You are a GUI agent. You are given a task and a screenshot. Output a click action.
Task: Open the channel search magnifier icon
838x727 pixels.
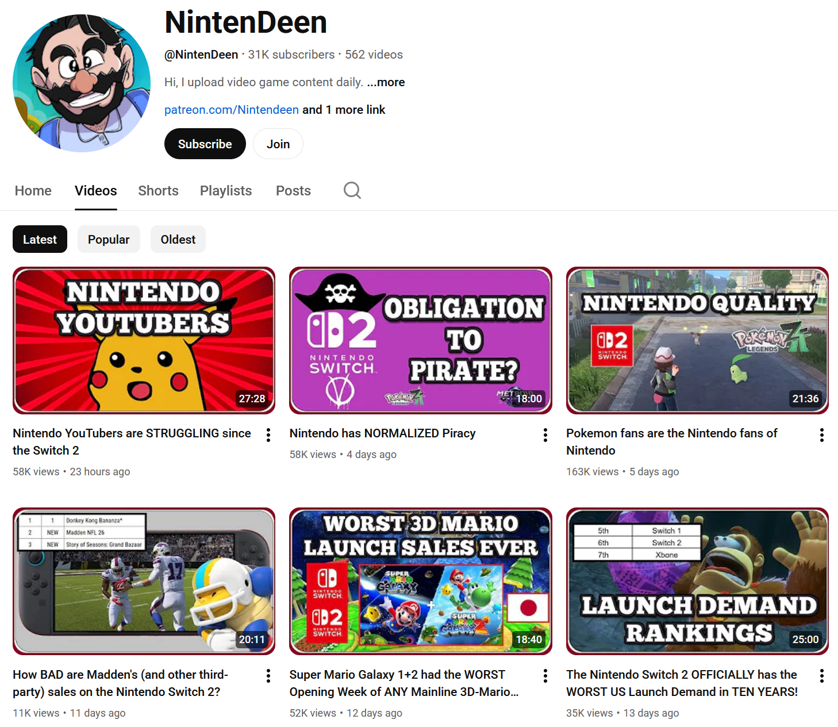[352, 190]
